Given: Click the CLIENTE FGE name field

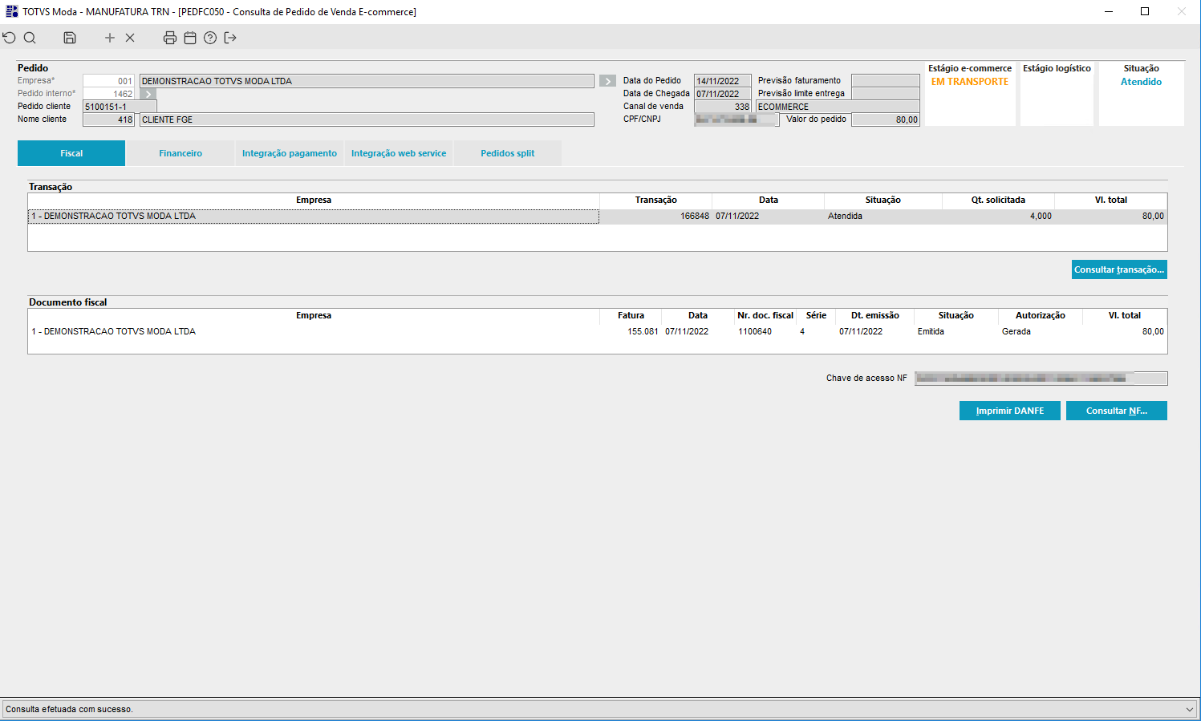Looking at the screenshot, I should pyautogui.click(x=367, y=119).
